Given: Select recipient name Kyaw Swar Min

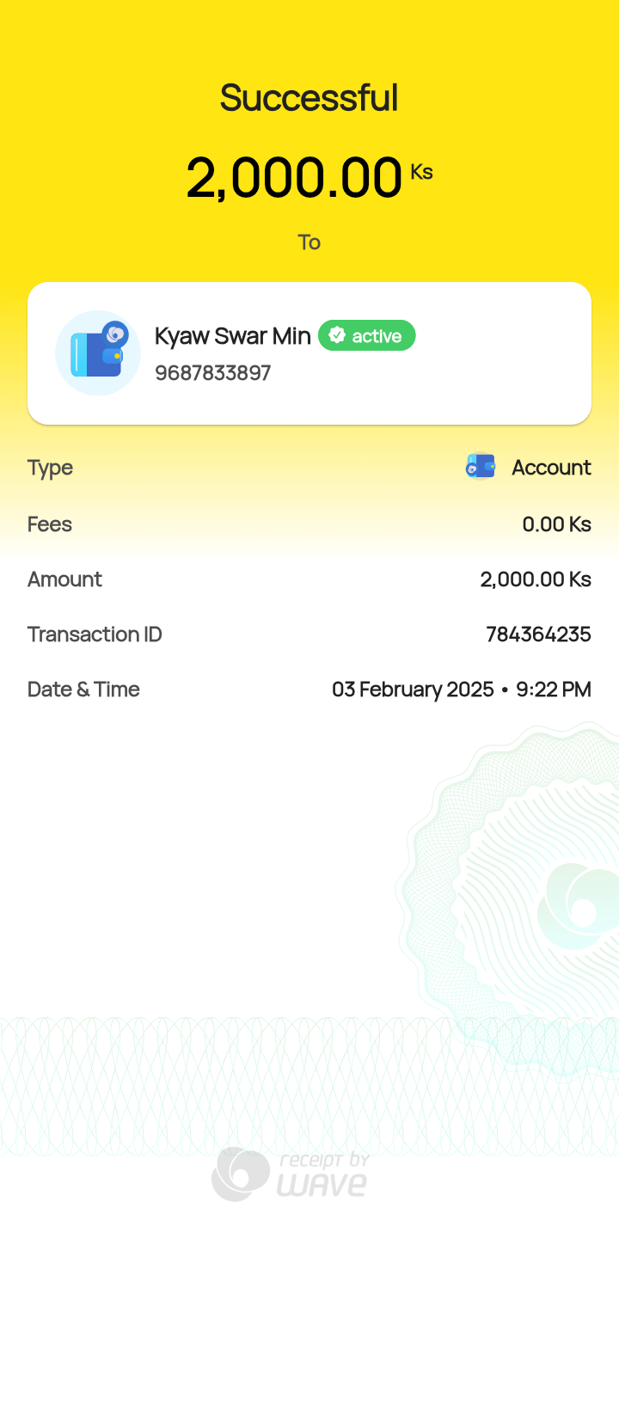Looking at the screenshot, I should point(232,336).
